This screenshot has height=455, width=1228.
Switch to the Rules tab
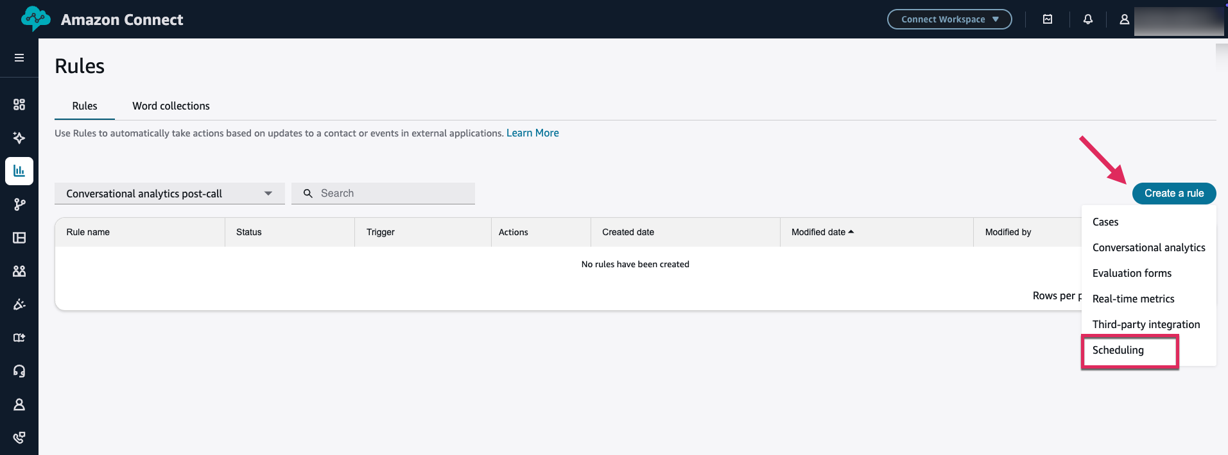(x=85, y=106)
